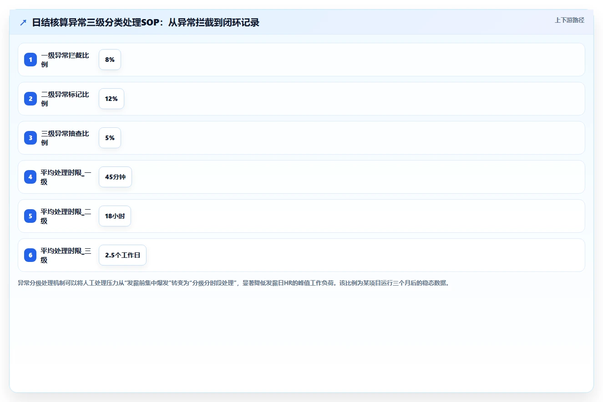Select the number 5 step badge

(x=30, y=216)
